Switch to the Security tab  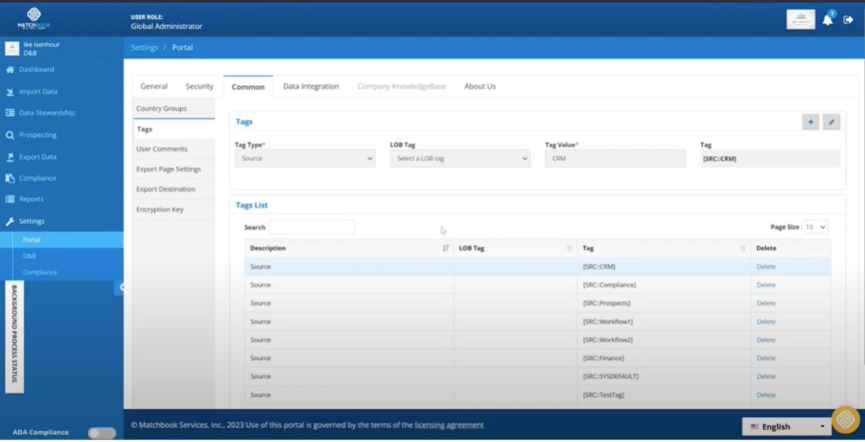tap(200, 86)
